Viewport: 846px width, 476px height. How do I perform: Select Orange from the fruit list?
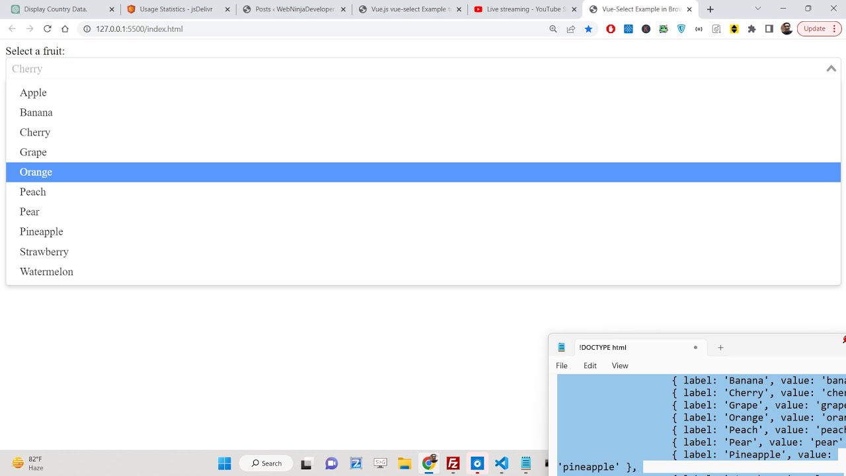(36, 172)
